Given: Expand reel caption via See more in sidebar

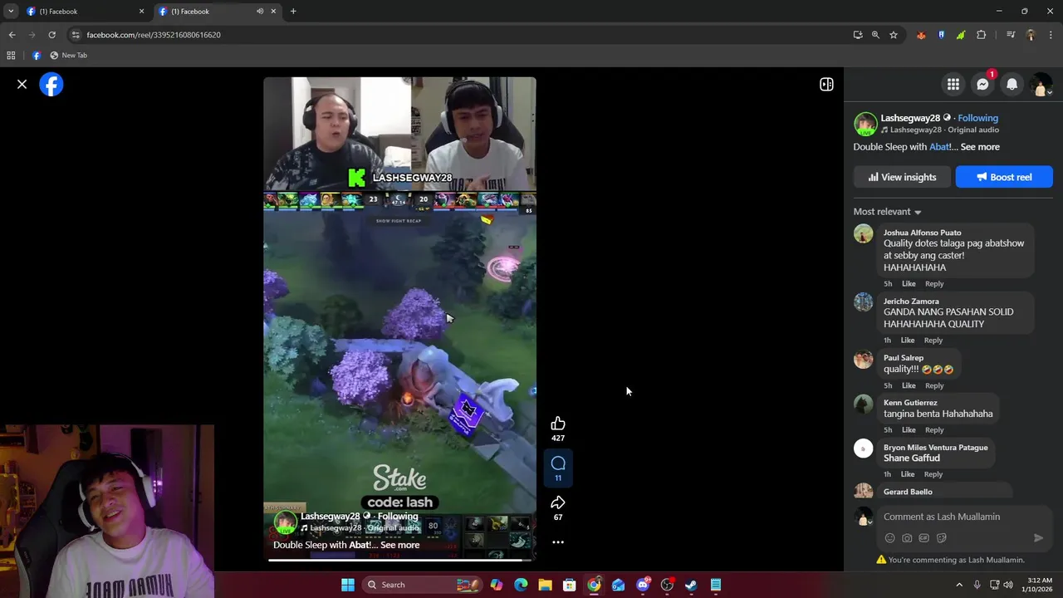Looking at the screenshot, I should click(x=980, y=147).
